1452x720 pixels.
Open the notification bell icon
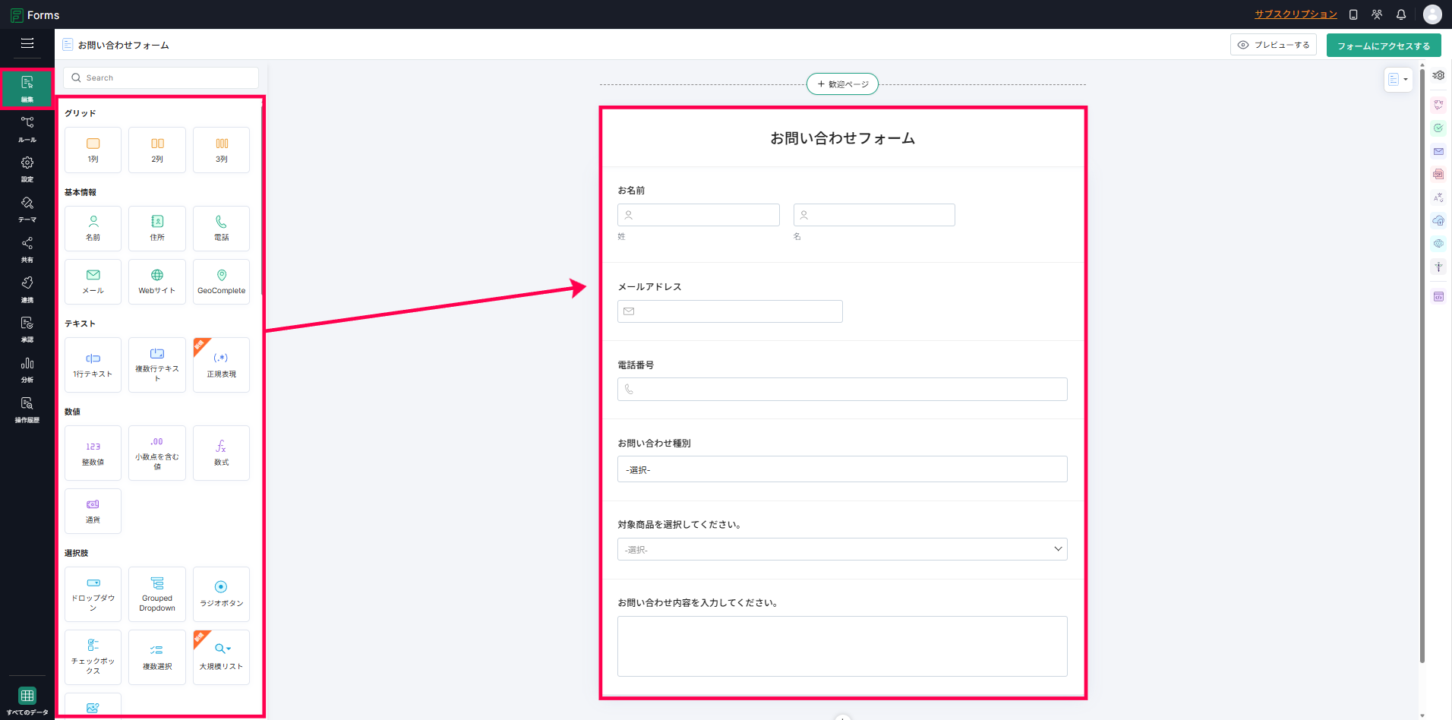tap(1401, 14)
